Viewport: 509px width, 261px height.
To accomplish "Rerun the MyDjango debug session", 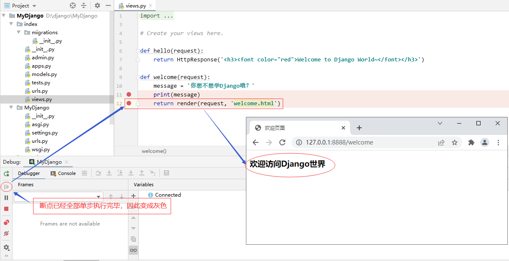I will click(x=6, y=173).
